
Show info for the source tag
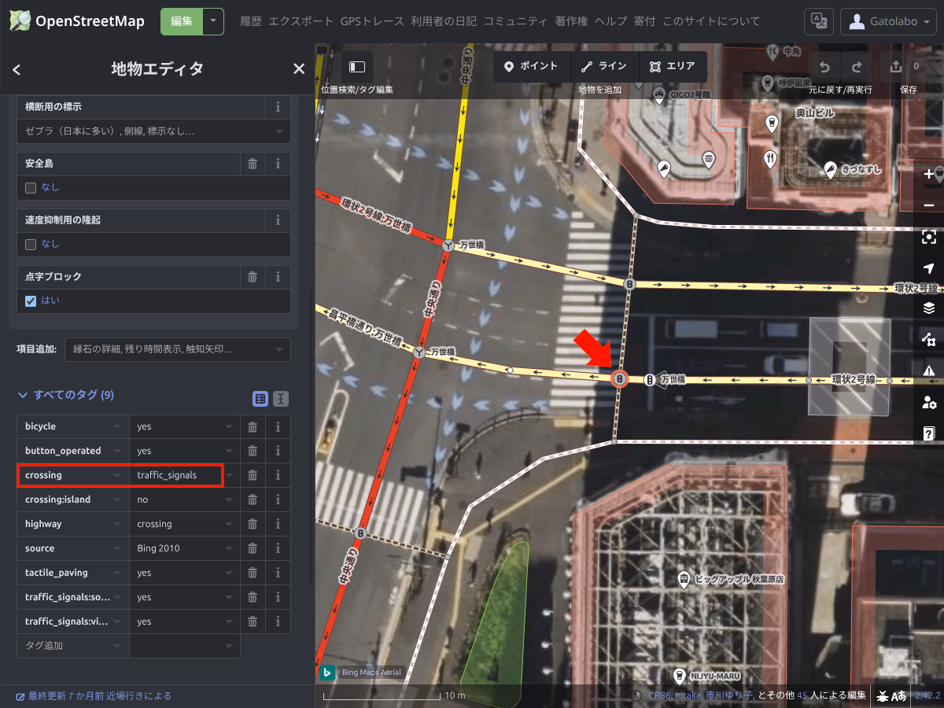pos(278,548)
